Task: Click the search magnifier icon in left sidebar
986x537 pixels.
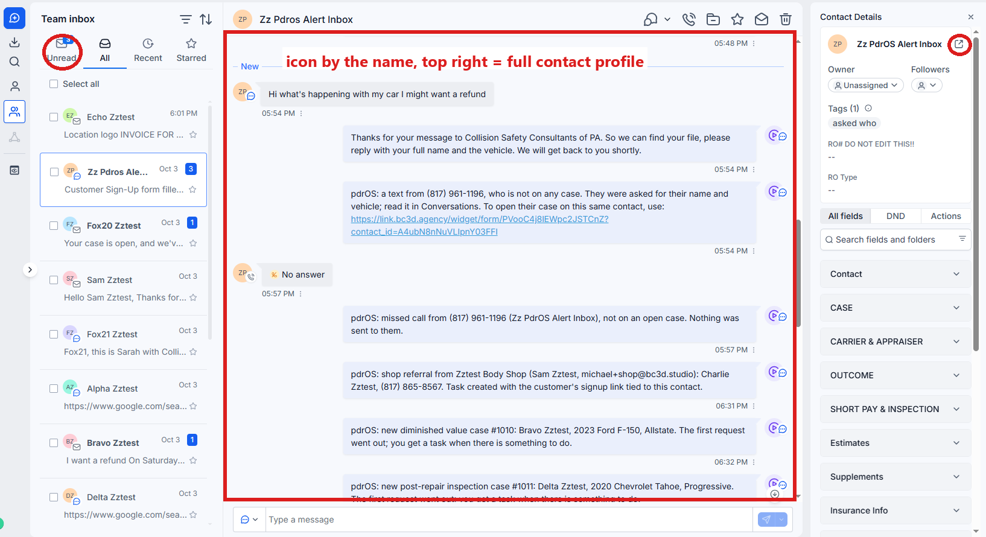Action: (x=14, y=62)
